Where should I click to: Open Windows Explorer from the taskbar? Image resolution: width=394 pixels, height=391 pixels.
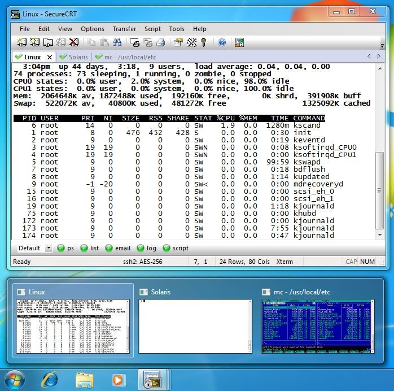tap(85, 380)
